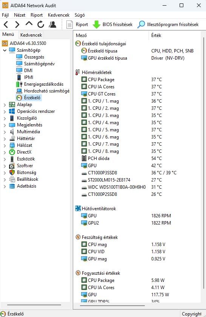Expand the Multimédia node

pos(5,132)
